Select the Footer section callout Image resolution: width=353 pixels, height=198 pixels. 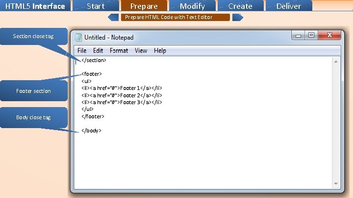click(33, 91)
